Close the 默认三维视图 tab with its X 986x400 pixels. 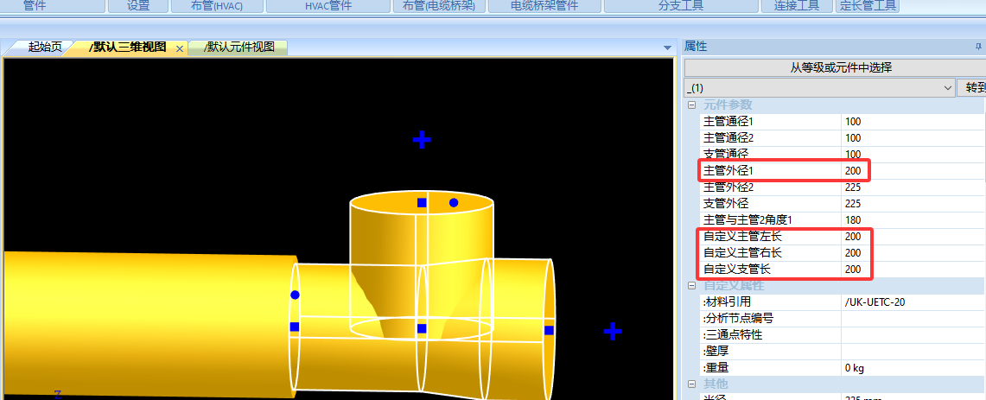click(x=180, y=48)
